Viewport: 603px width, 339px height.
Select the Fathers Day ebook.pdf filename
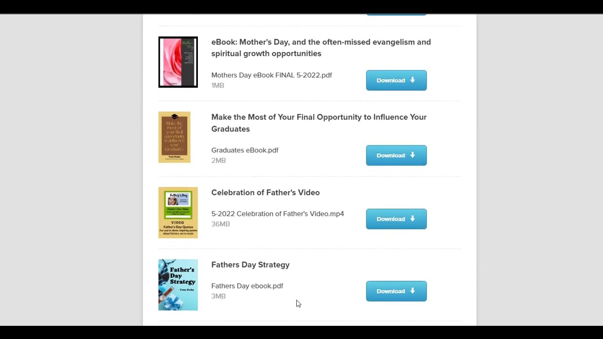247,286
